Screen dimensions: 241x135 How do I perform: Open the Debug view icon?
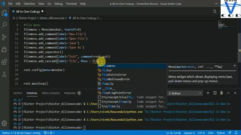coord(4,49)
